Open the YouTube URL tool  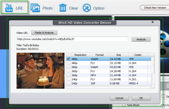click(x=14, y=8)
